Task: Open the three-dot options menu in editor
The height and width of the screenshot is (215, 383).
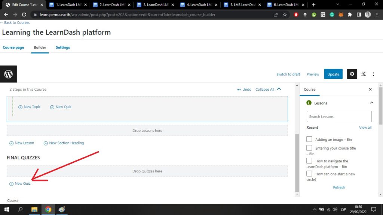Action: 373,74
